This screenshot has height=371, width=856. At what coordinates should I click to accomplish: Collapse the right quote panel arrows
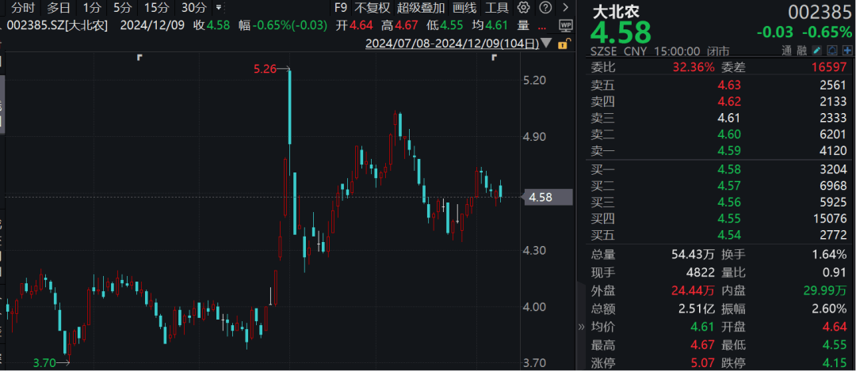point(581,327)
